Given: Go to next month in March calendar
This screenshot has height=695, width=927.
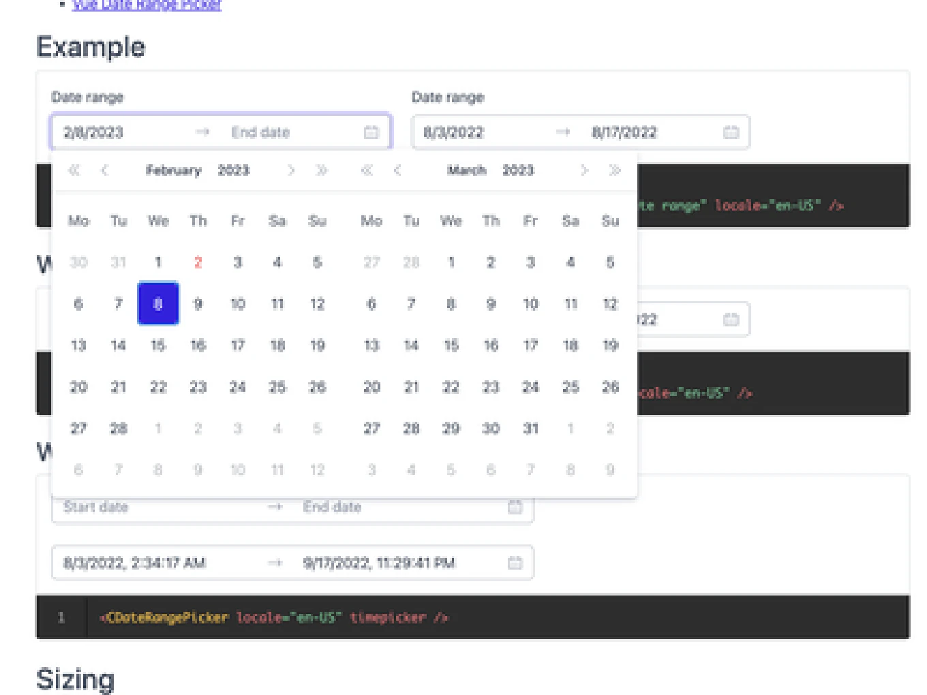Looking at the screenshot, I should click(584, 170).
